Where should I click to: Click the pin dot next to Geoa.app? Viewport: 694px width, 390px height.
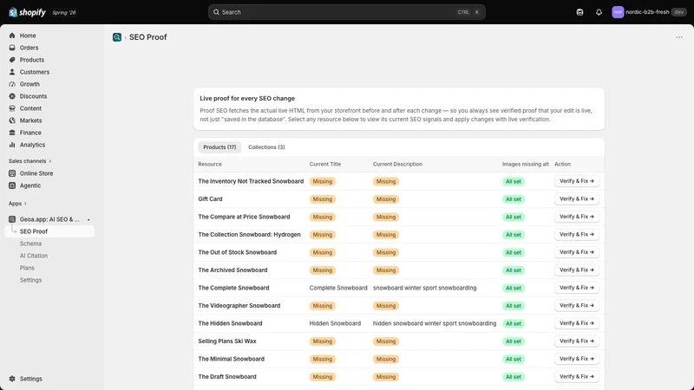(88, 220)
